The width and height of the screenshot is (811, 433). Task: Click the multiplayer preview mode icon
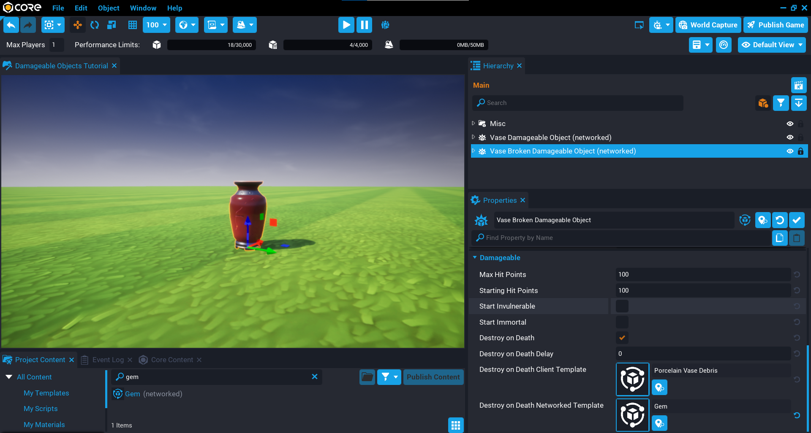tap(385, 25)
